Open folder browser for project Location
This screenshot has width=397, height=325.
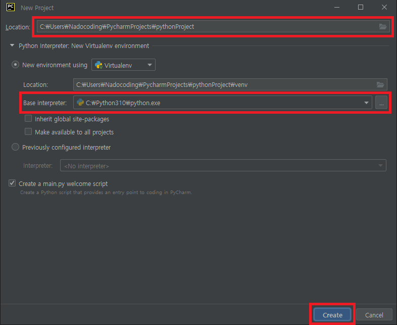click(382, 27)
